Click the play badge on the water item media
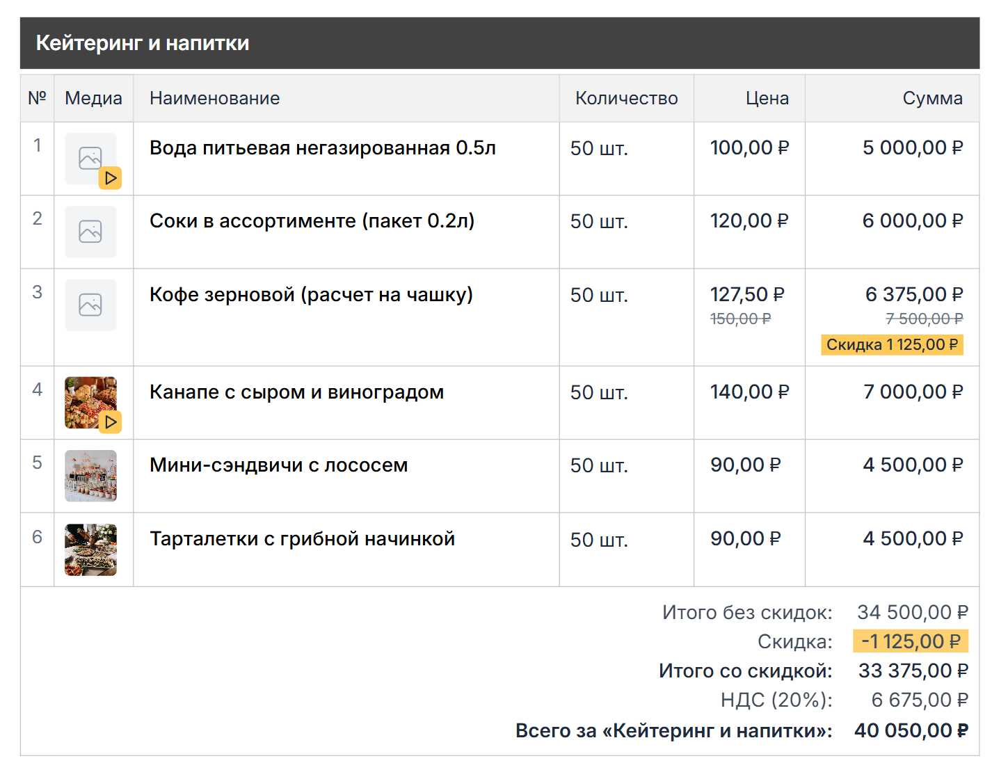The image size is (1008, 770). tap(110, 179)
